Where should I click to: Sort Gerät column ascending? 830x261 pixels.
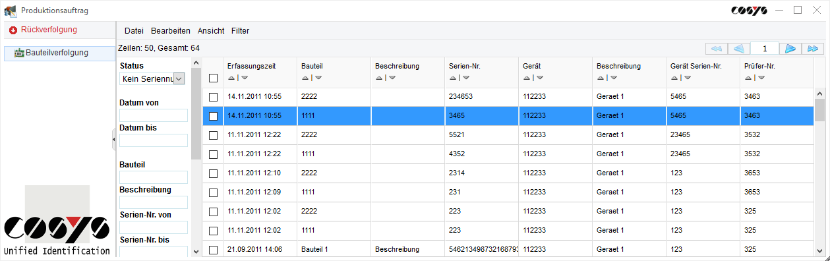click(x=526, y=78)
